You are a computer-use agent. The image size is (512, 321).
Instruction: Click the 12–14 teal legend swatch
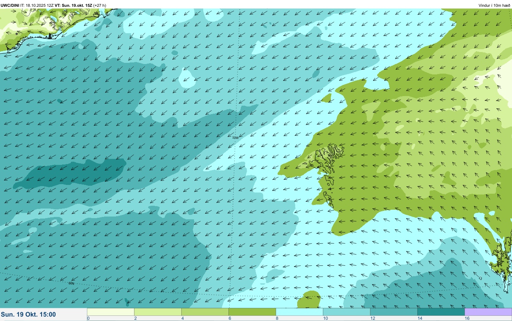pyautogui.click(x=394, y=312)
